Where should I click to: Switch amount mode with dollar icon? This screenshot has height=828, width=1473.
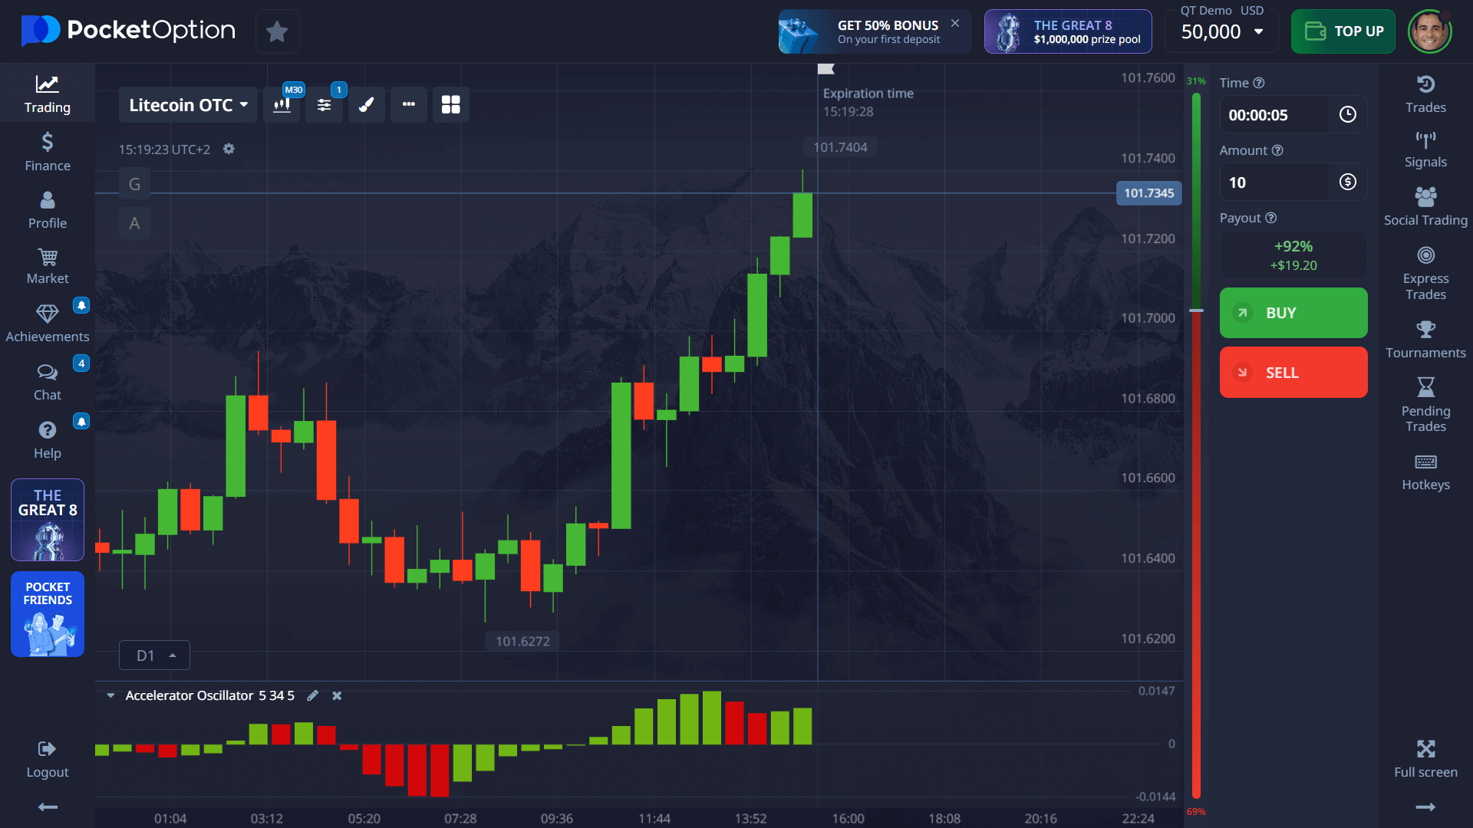pyautogui.click(x=1347, y=182)
